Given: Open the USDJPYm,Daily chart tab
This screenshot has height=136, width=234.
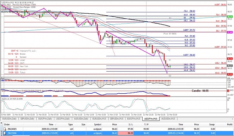Looking at the screenshot, I should point(63,119).
